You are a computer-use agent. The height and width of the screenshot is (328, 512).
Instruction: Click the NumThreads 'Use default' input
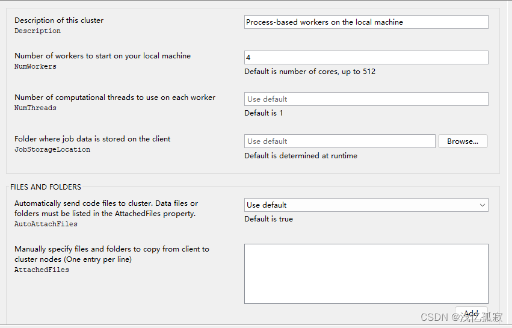coord(366,99)
